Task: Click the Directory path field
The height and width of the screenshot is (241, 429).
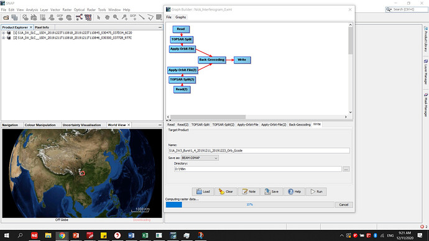Action: pyautogui.click(x=258, y=169)
